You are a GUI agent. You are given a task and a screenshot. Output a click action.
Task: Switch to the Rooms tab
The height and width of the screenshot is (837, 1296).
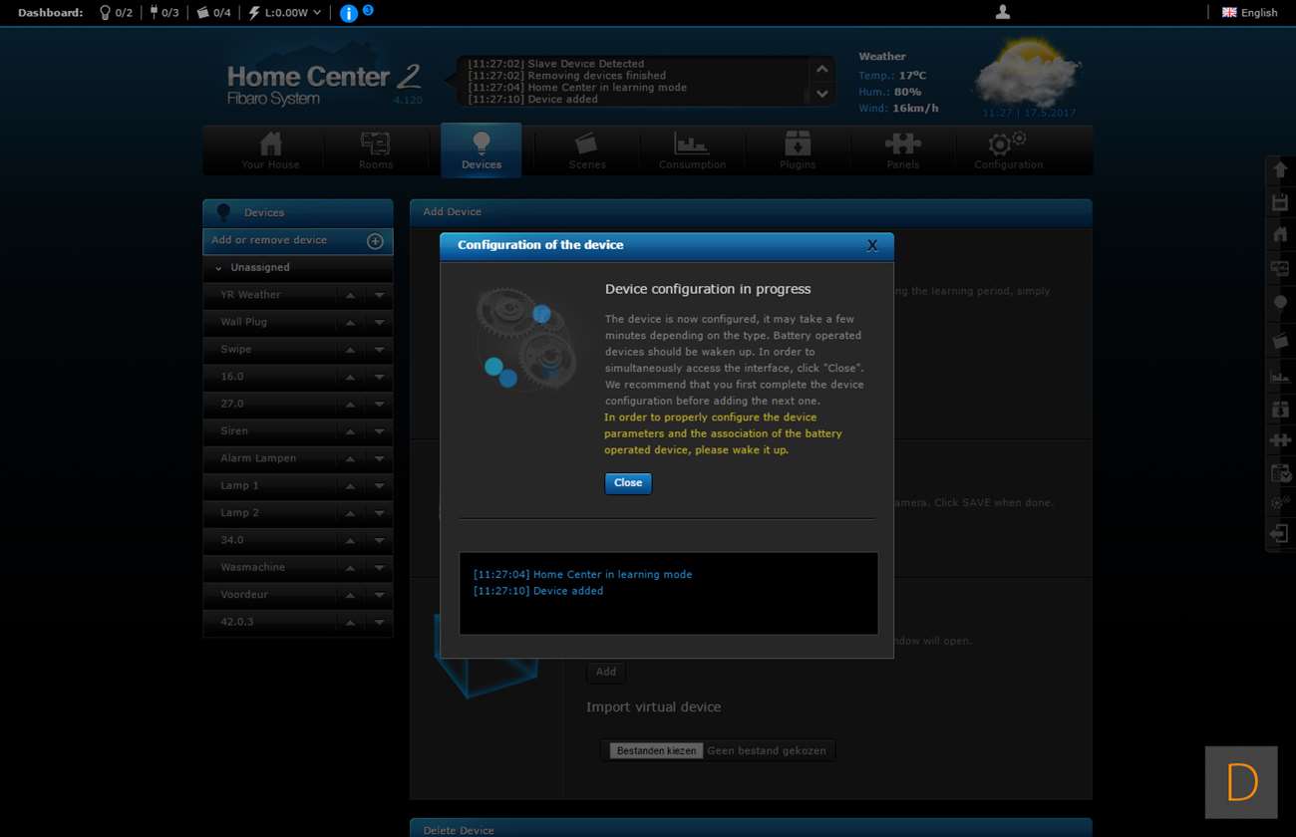376,150
